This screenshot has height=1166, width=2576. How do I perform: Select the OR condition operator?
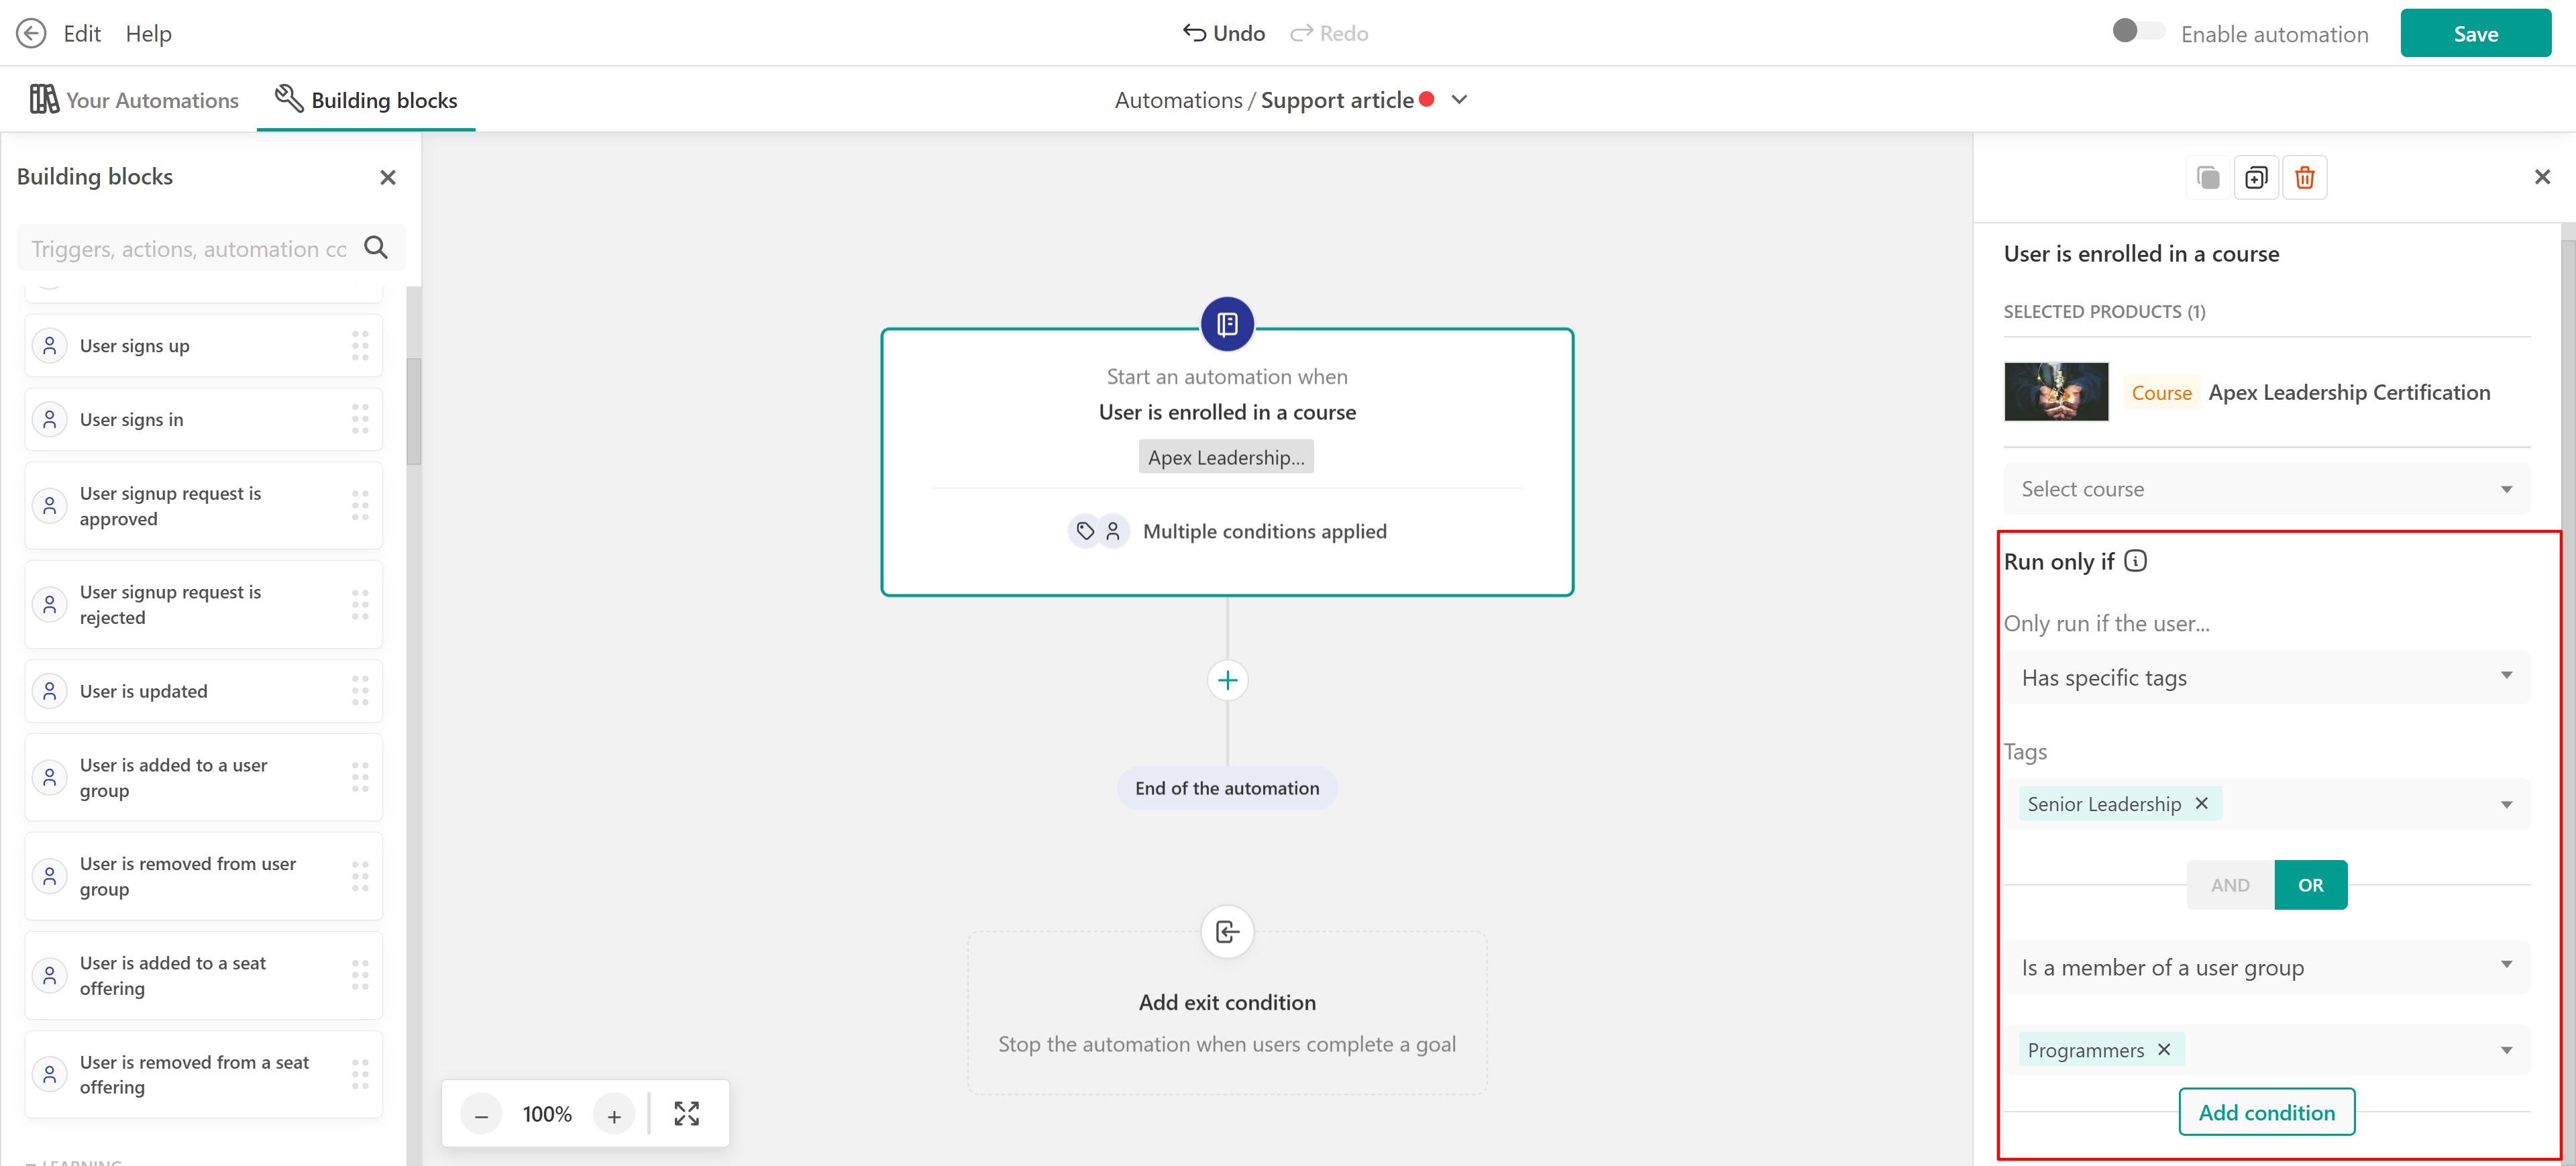[2310, 885]
